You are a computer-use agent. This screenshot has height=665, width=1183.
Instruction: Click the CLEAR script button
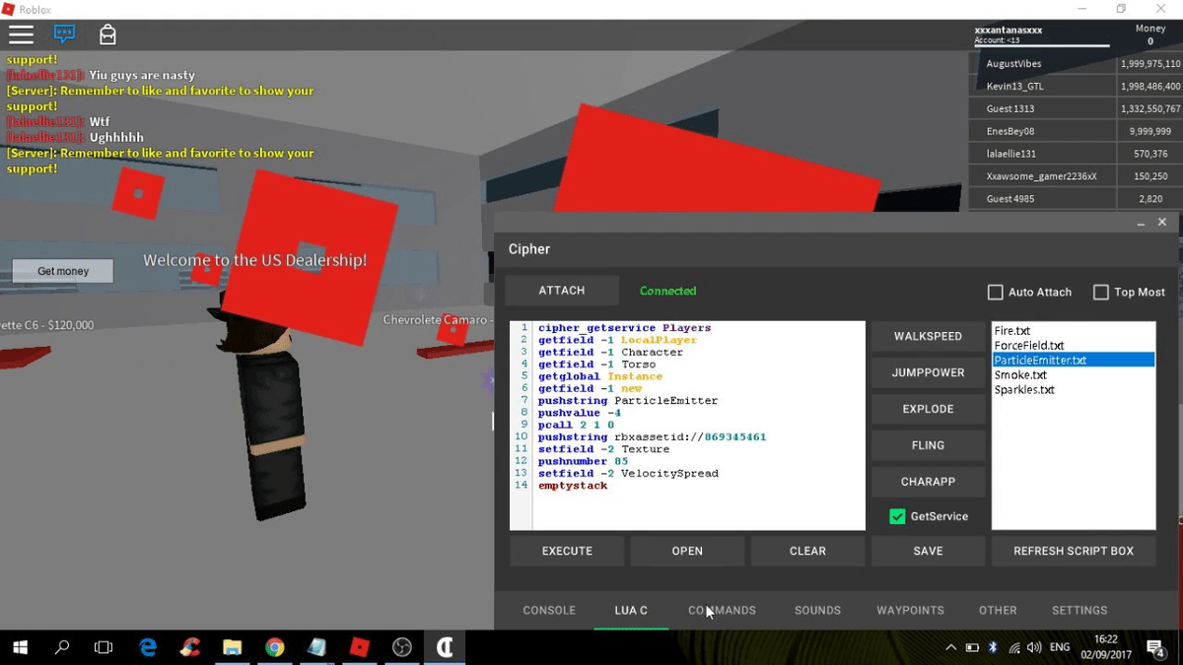tap(807, 551)
